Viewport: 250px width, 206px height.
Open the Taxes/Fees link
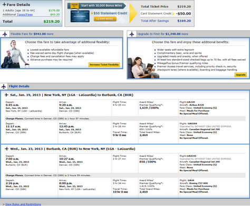(25, 14)
